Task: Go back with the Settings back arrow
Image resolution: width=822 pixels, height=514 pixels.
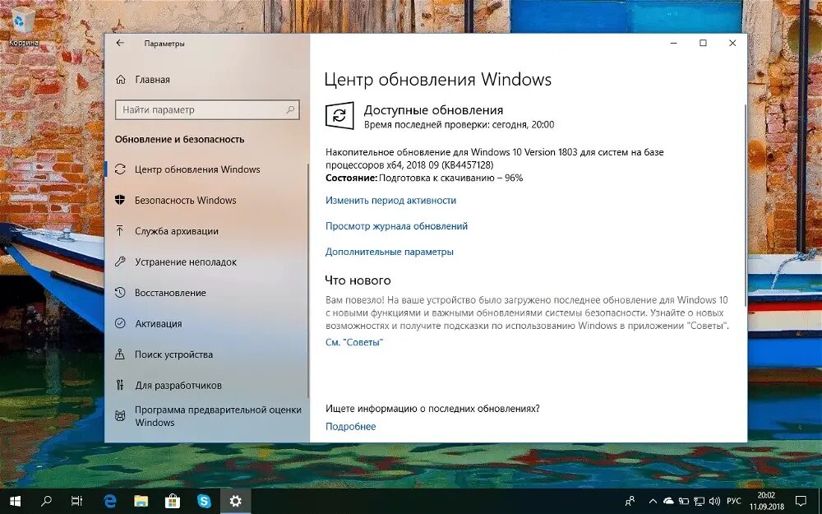Action: point(120,43)
